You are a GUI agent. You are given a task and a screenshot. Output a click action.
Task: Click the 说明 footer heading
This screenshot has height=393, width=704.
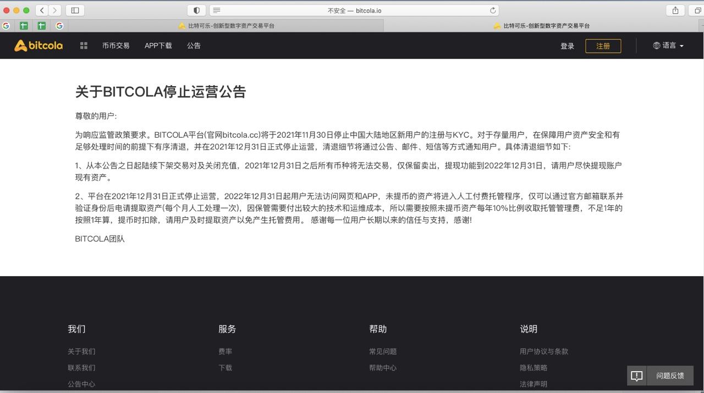coord(529,329)
